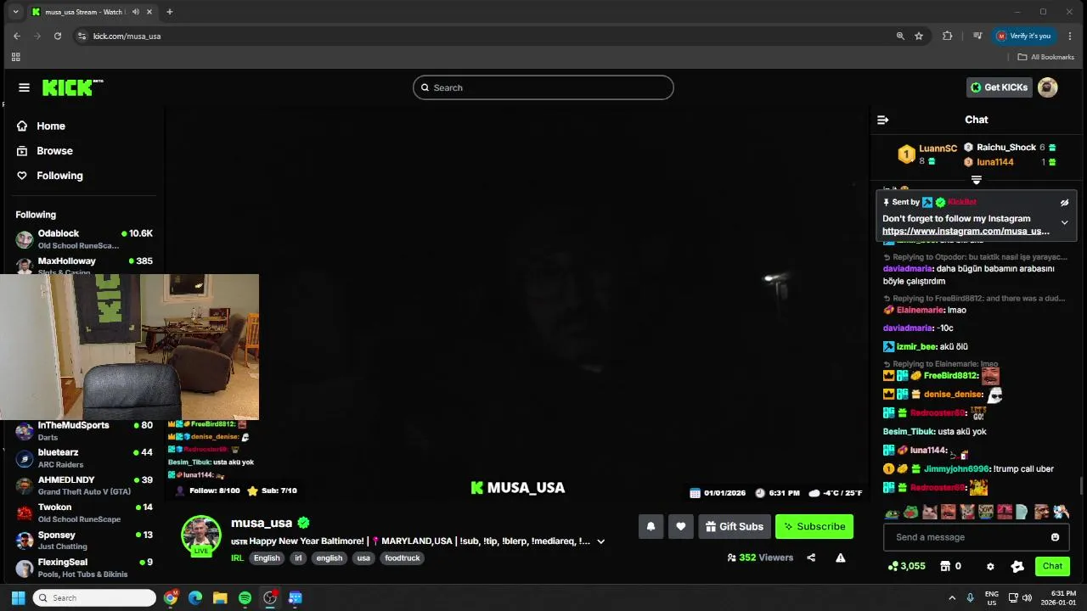The image size is (1087, 611).
Task: Open the Kick hamburger sidebar menu
Action: click(24, 87)
